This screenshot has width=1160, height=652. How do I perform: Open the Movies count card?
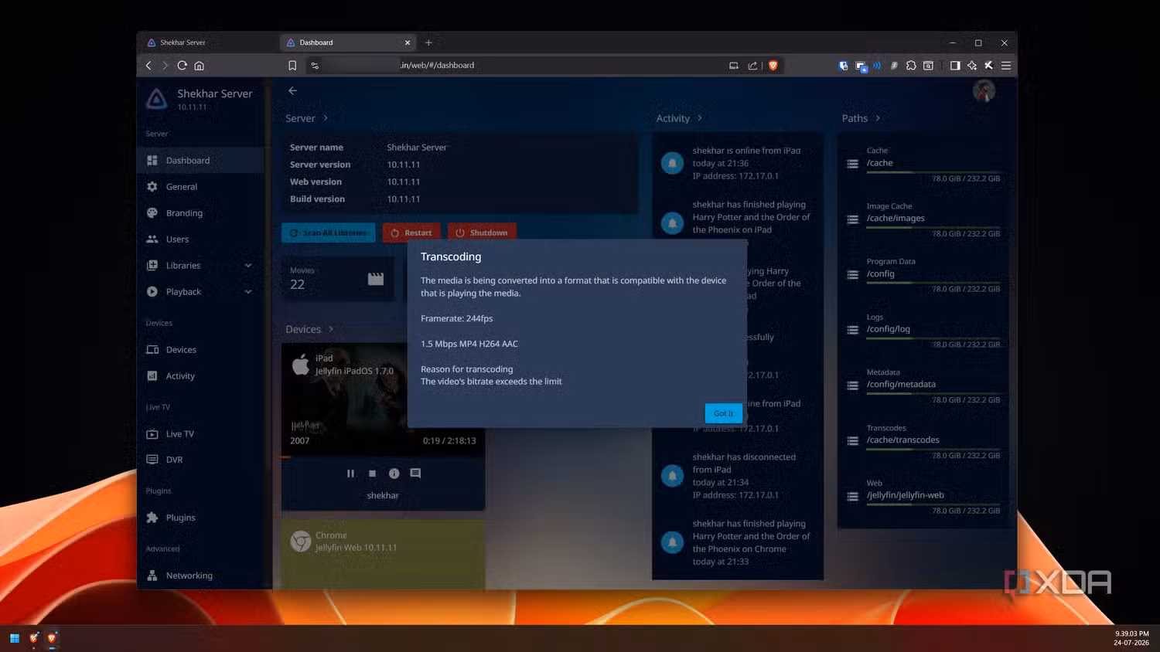click(338, 279)
